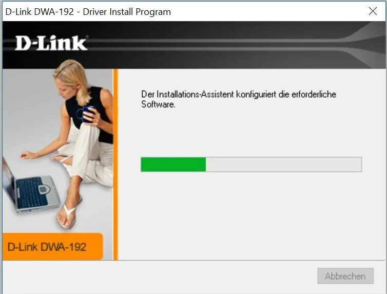
Task: Click the vertical orange divider bar
Action: [115, 164]
